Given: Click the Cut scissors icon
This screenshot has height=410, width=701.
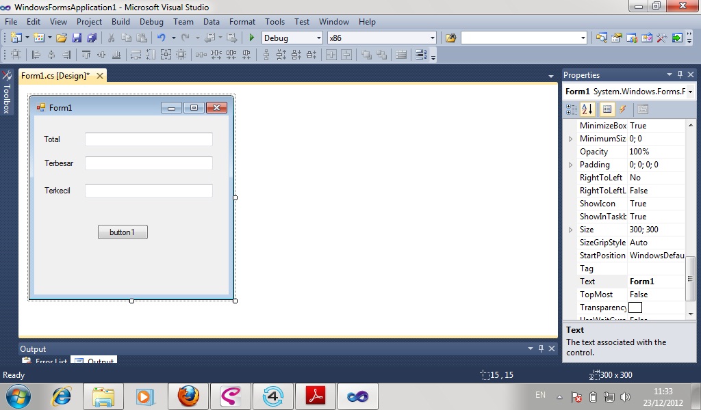Looking at the screenshot, I should (x=112, y=38).
